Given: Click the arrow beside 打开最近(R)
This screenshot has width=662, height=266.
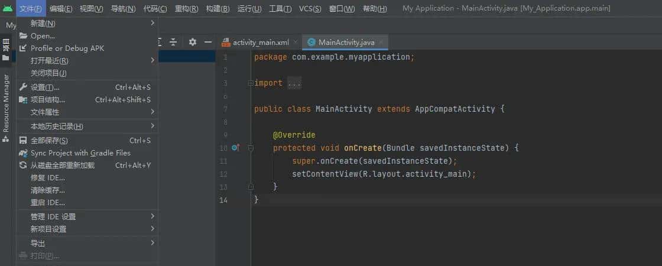Looking at the screenshot, I should click(x=152, y=60).
